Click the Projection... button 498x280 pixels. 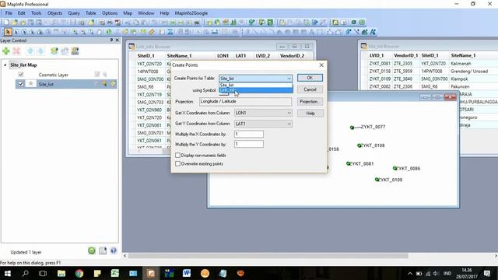(x=310, y=102)
